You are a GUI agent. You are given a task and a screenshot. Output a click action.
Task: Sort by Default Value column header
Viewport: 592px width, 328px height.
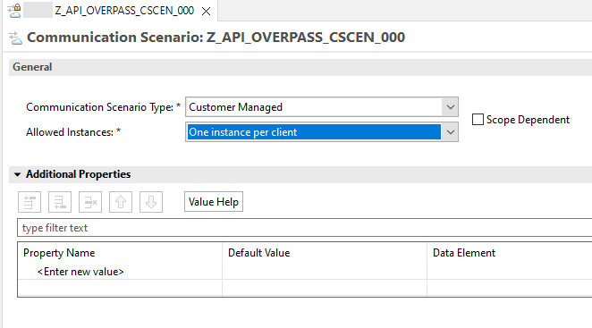click(x=325, y=253)
